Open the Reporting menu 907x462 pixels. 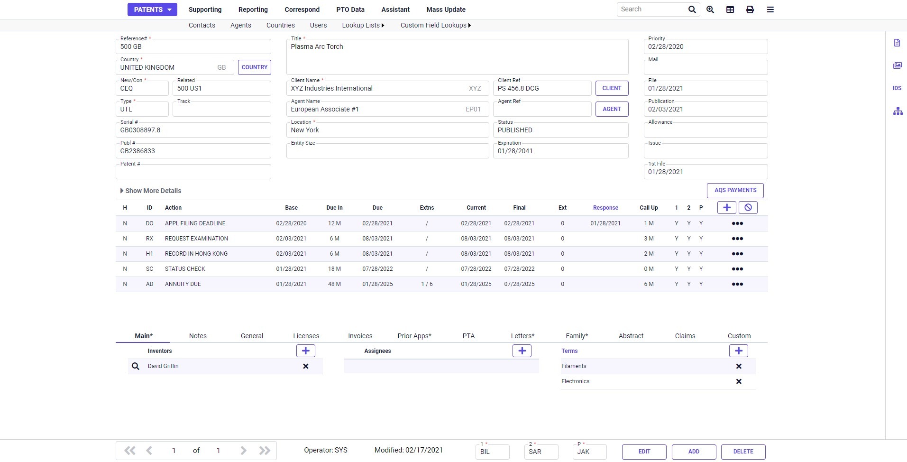tap(253, 9)
